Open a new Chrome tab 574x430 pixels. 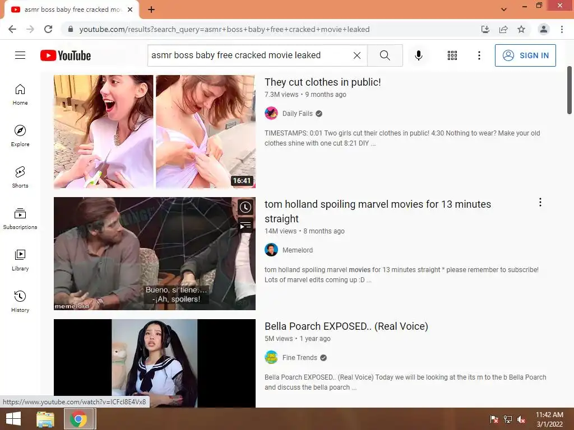pyautogui.click(x=151, y=10)
